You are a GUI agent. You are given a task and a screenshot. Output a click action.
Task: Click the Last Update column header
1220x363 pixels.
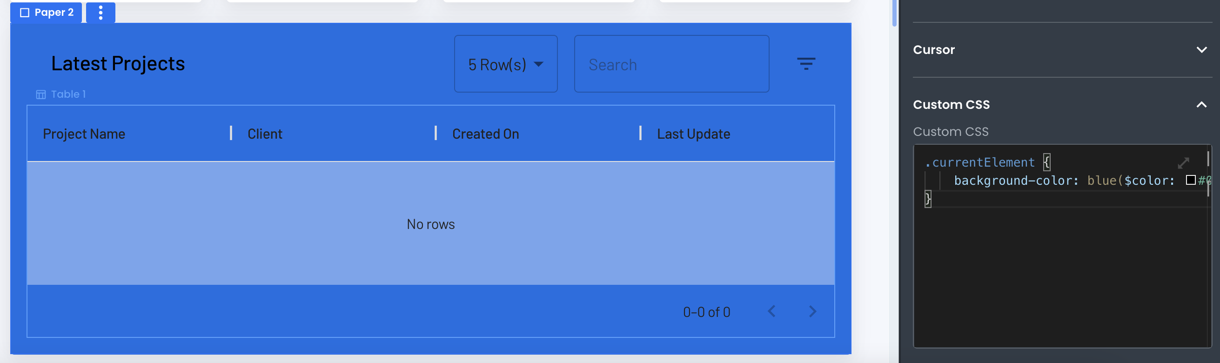[693, 134]
